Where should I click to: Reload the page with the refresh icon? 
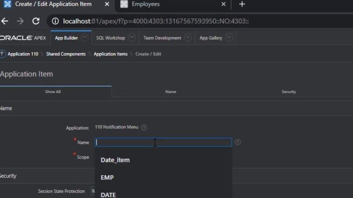tap(36, 21)
